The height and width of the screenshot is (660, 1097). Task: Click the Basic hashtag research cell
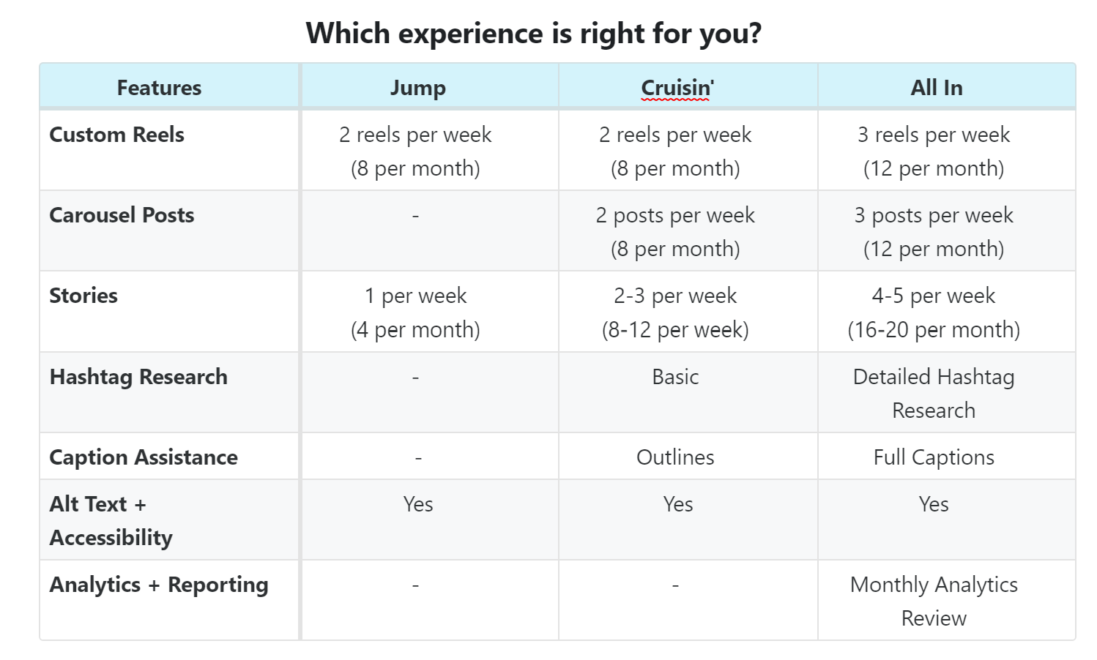(675, 377)
